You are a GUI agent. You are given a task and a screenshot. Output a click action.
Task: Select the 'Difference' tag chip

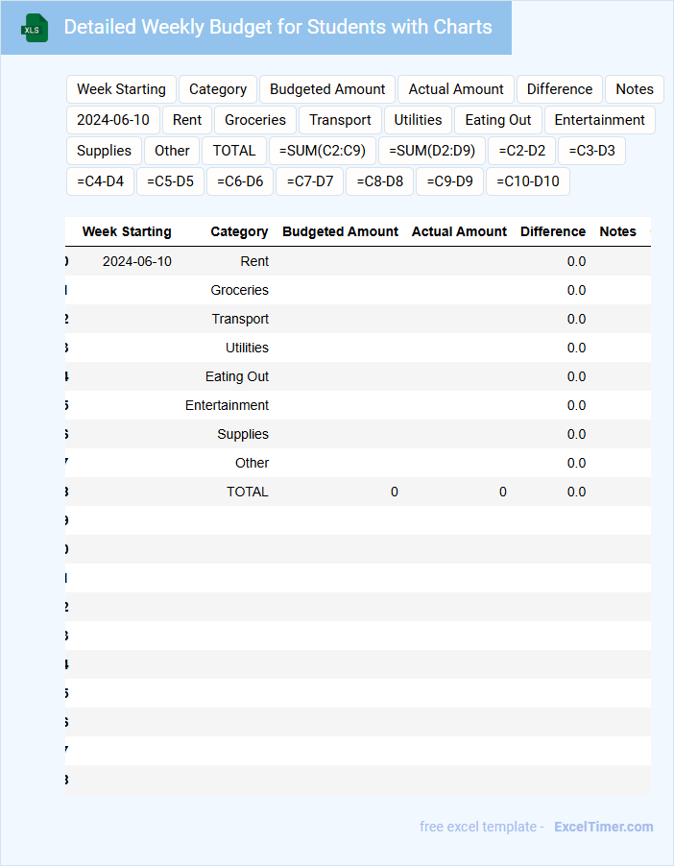559,89
